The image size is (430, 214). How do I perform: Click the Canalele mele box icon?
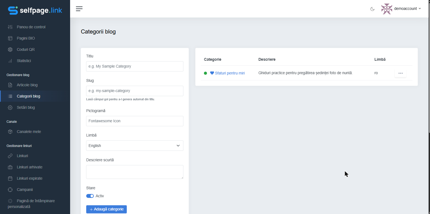point(10,132)
